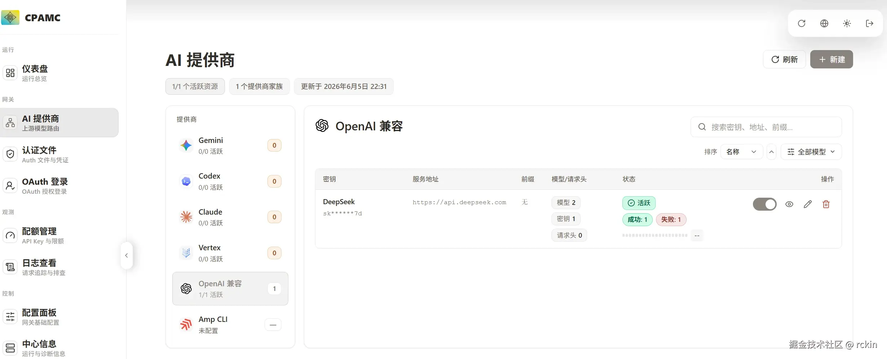Image resolution: width=887 pixels, height=359 pixels.
Task: Click the Vertex provider icon
Action: [186, 253]
